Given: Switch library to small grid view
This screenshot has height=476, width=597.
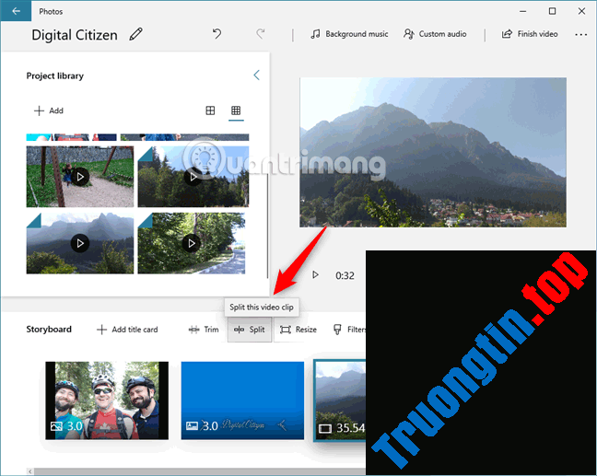Looking at the screenshot, I should pyautogui.click(x=236, y=110).
